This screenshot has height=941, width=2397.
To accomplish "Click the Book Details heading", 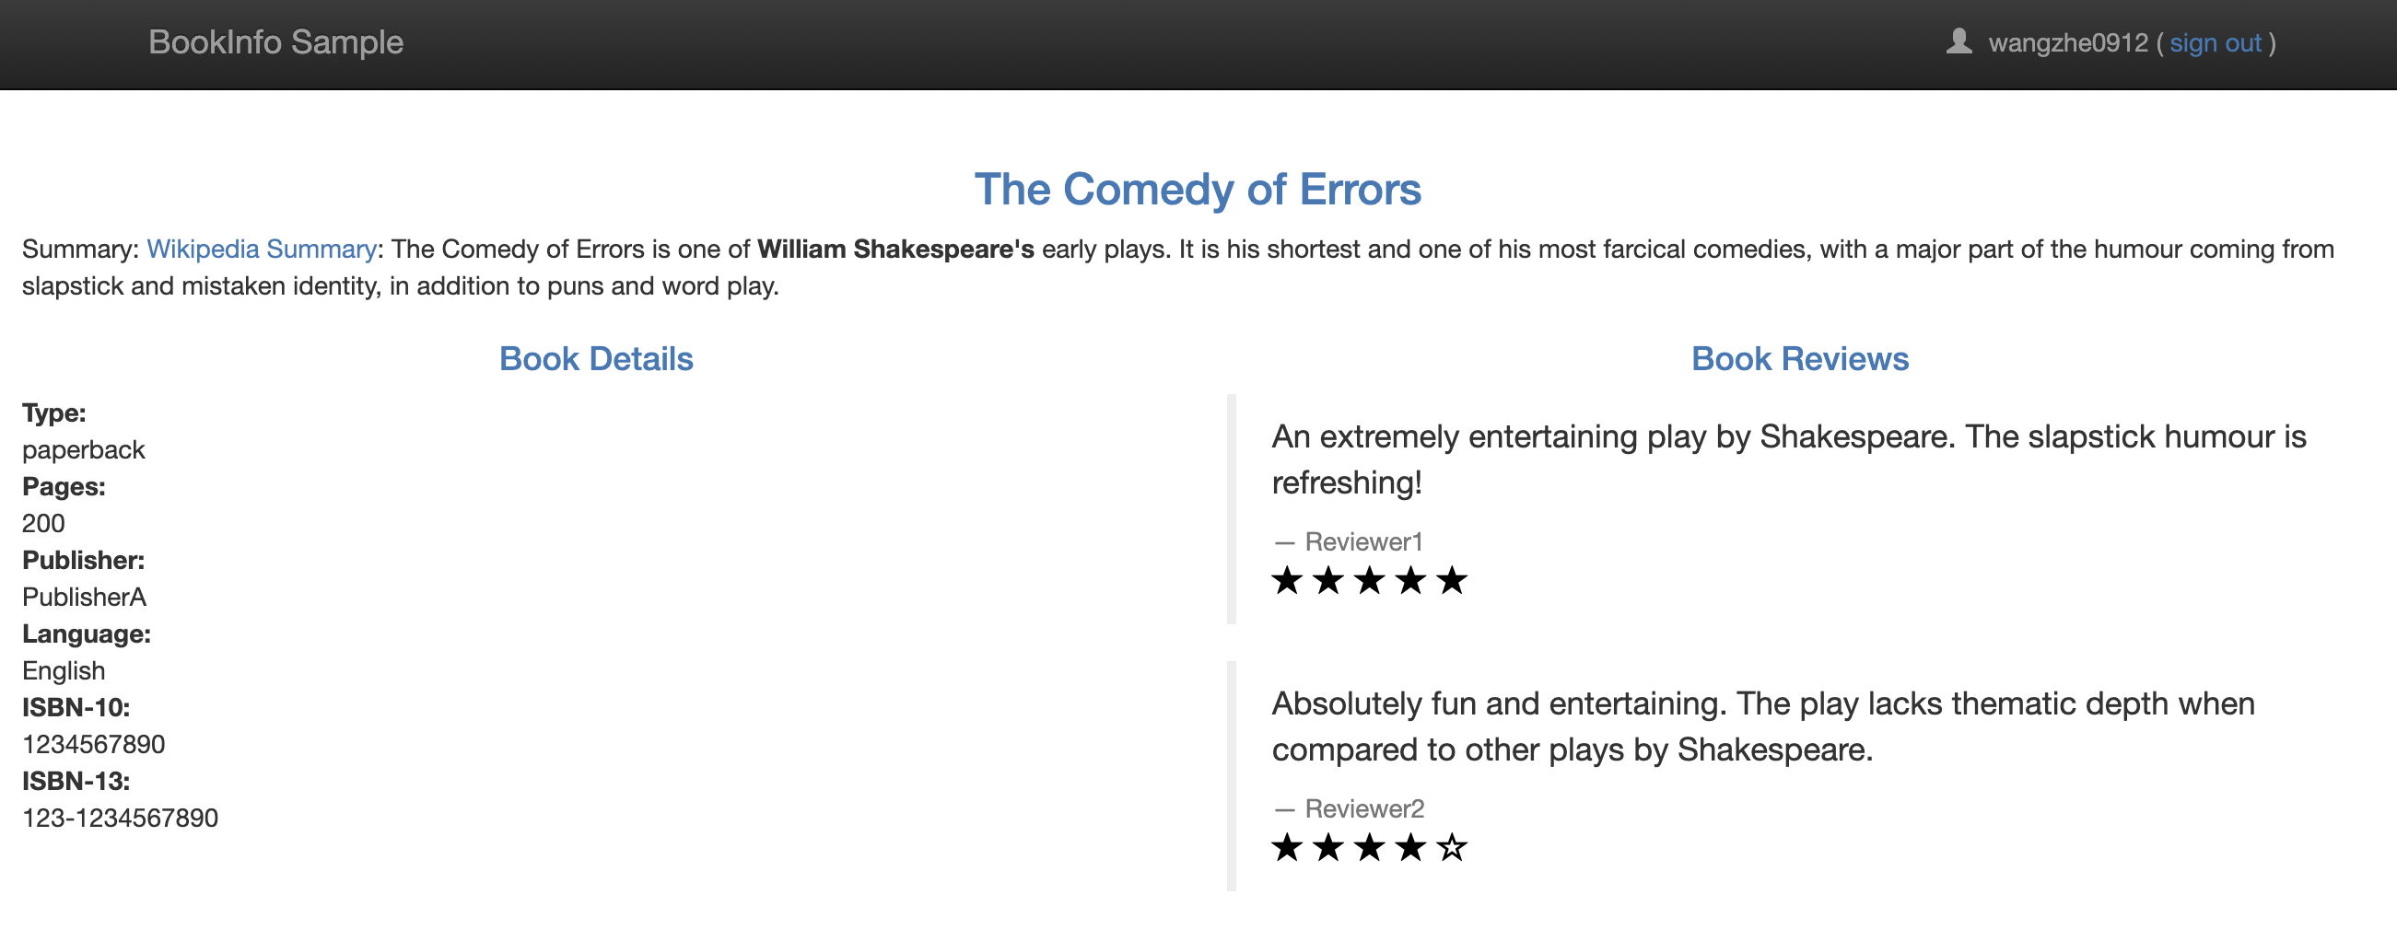I will click(595, 359).
